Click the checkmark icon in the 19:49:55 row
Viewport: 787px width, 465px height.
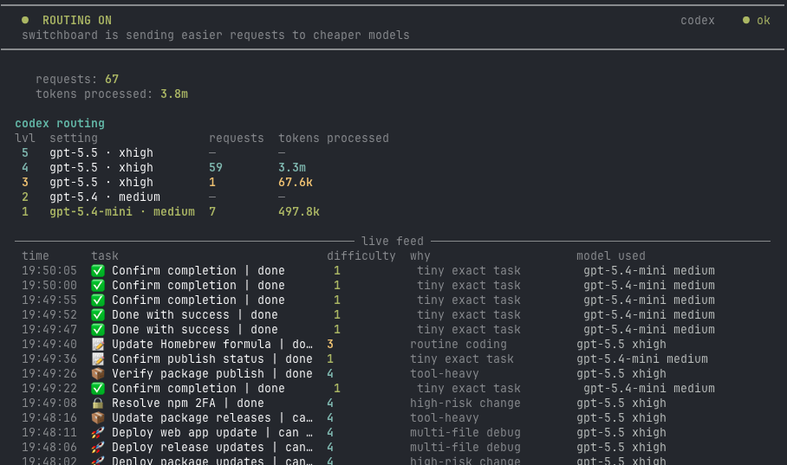(98, 300)
